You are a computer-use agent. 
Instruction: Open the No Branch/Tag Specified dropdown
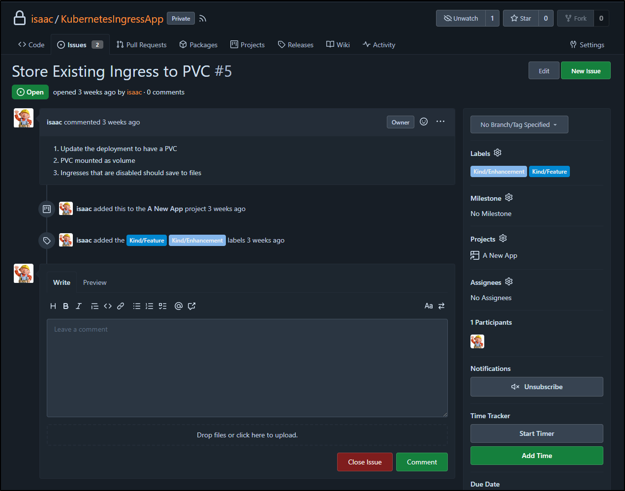519,124
